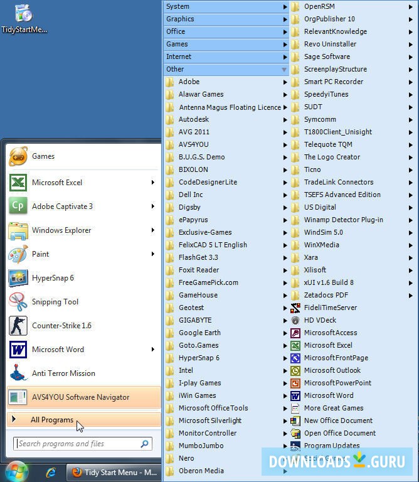Open Windows Explorer jump list arrow
Image resolution: width=419 pixels, height=482 pixels.
coord(152,230)
